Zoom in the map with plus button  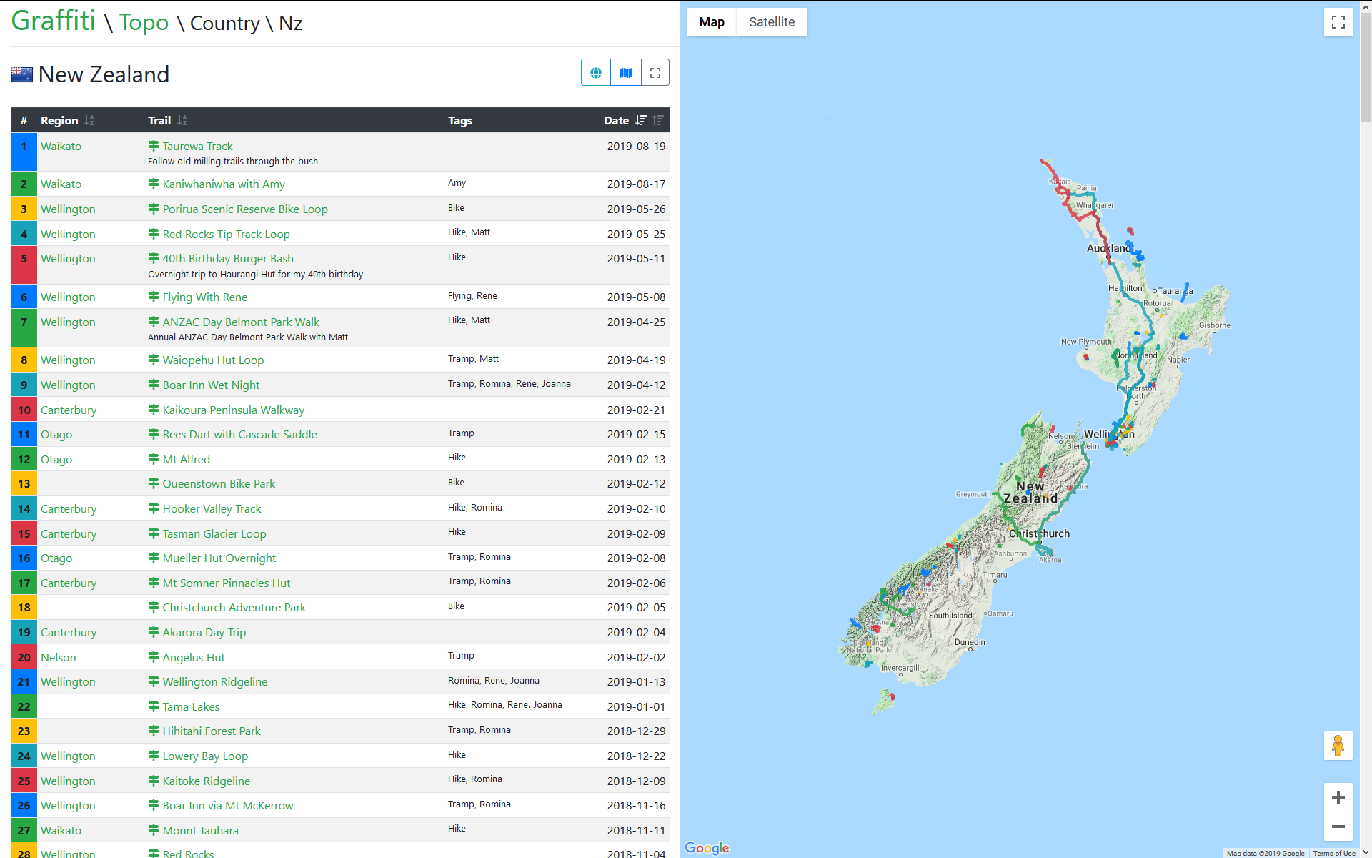click(x=1338, y=797)
